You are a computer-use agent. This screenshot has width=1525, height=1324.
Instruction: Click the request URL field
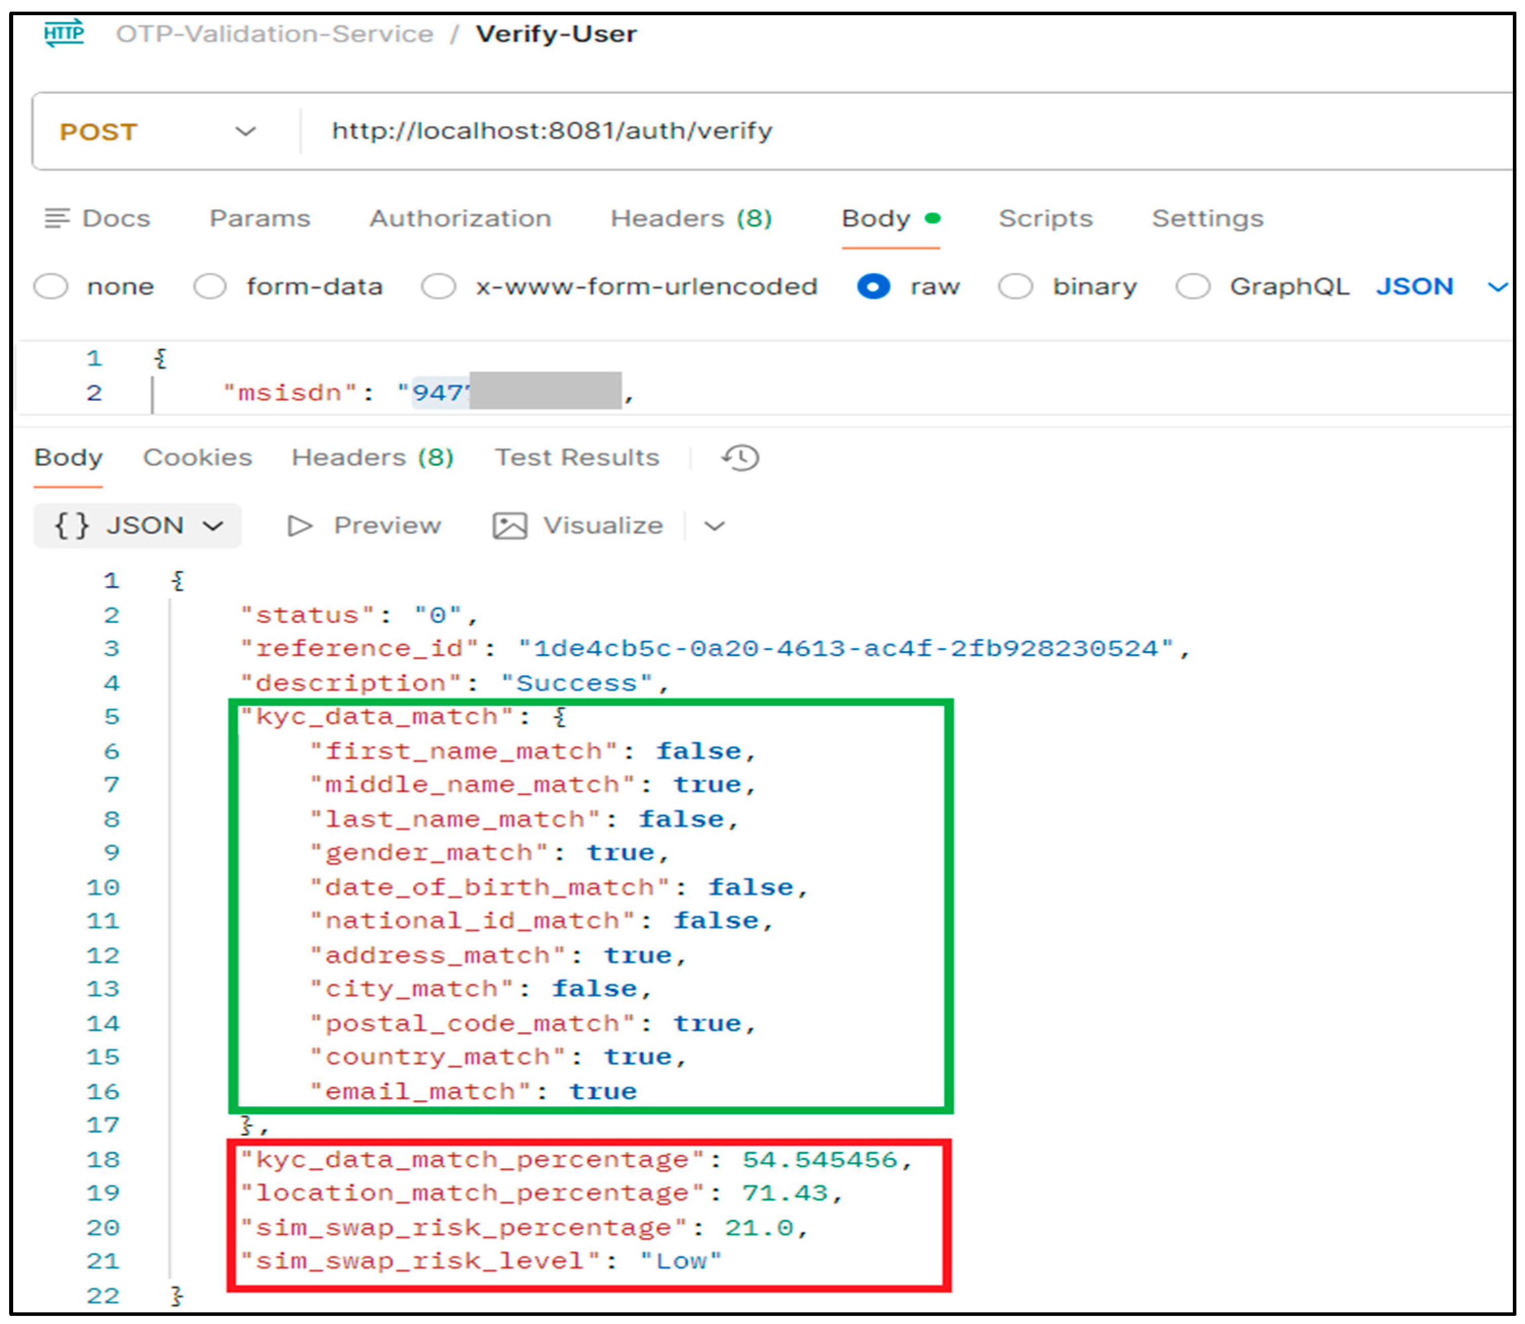click(x=552, y=131)
